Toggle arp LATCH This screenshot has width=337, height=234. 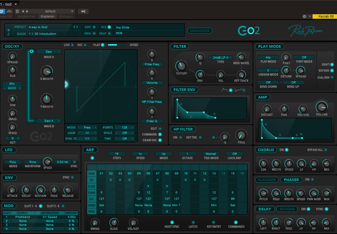[193, 222]
